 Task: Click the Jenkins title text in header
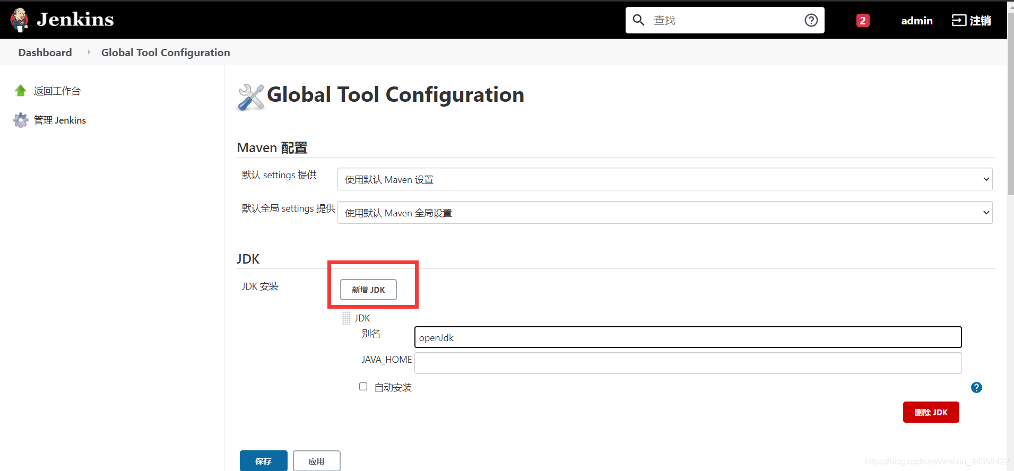coord(75,20)
